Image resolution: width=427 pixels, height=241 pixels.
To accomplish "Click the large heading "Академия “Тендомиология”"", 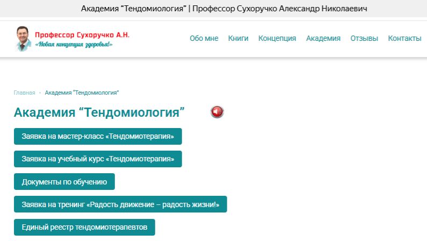I will (99, 112).
